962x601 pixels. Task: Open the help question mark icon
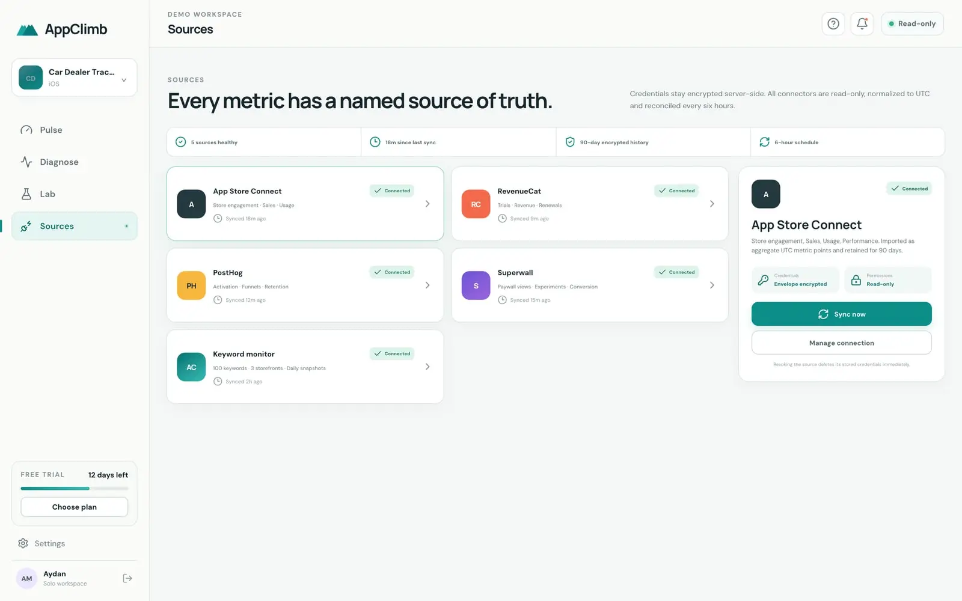[x=833, y=24]
